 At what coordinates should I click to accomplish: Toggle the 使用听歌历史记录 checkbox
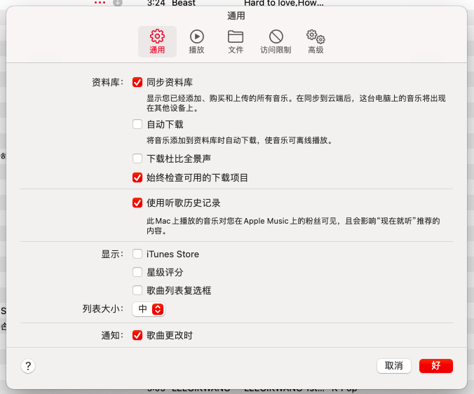point(137,203)
